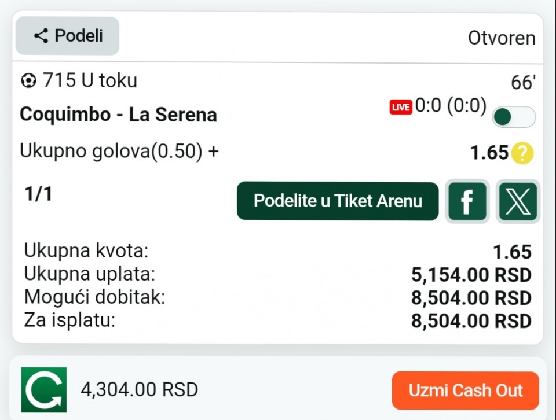Click the soccer ball sport icon
556x420 pixels.
coord(28,81)
